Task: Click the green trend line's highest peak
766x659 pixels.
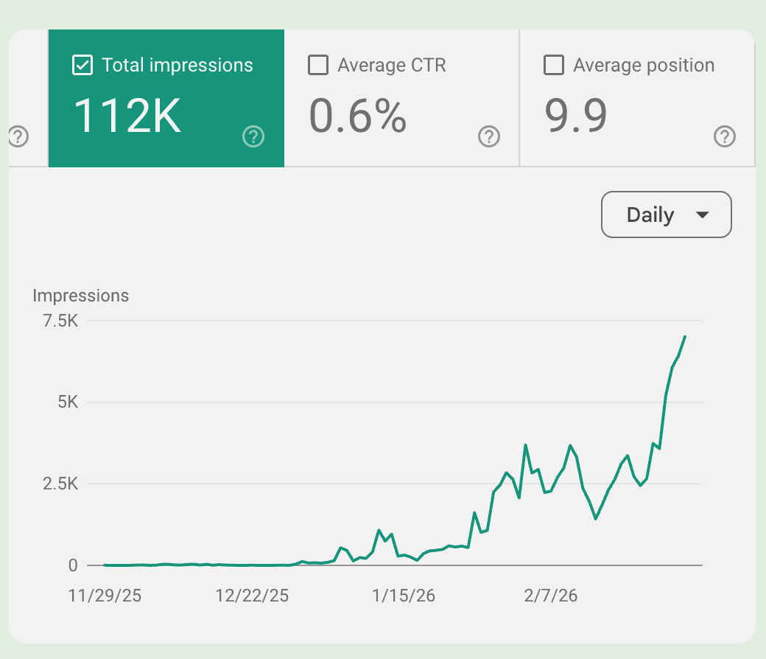Action: tap(684, 337)
